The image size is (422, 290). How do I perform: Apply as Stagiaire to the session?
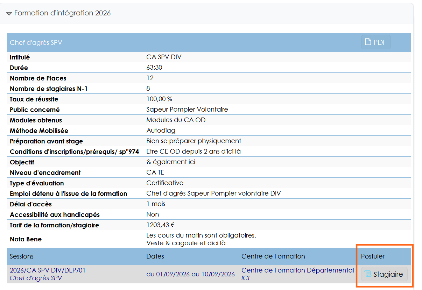click(384, 274)
